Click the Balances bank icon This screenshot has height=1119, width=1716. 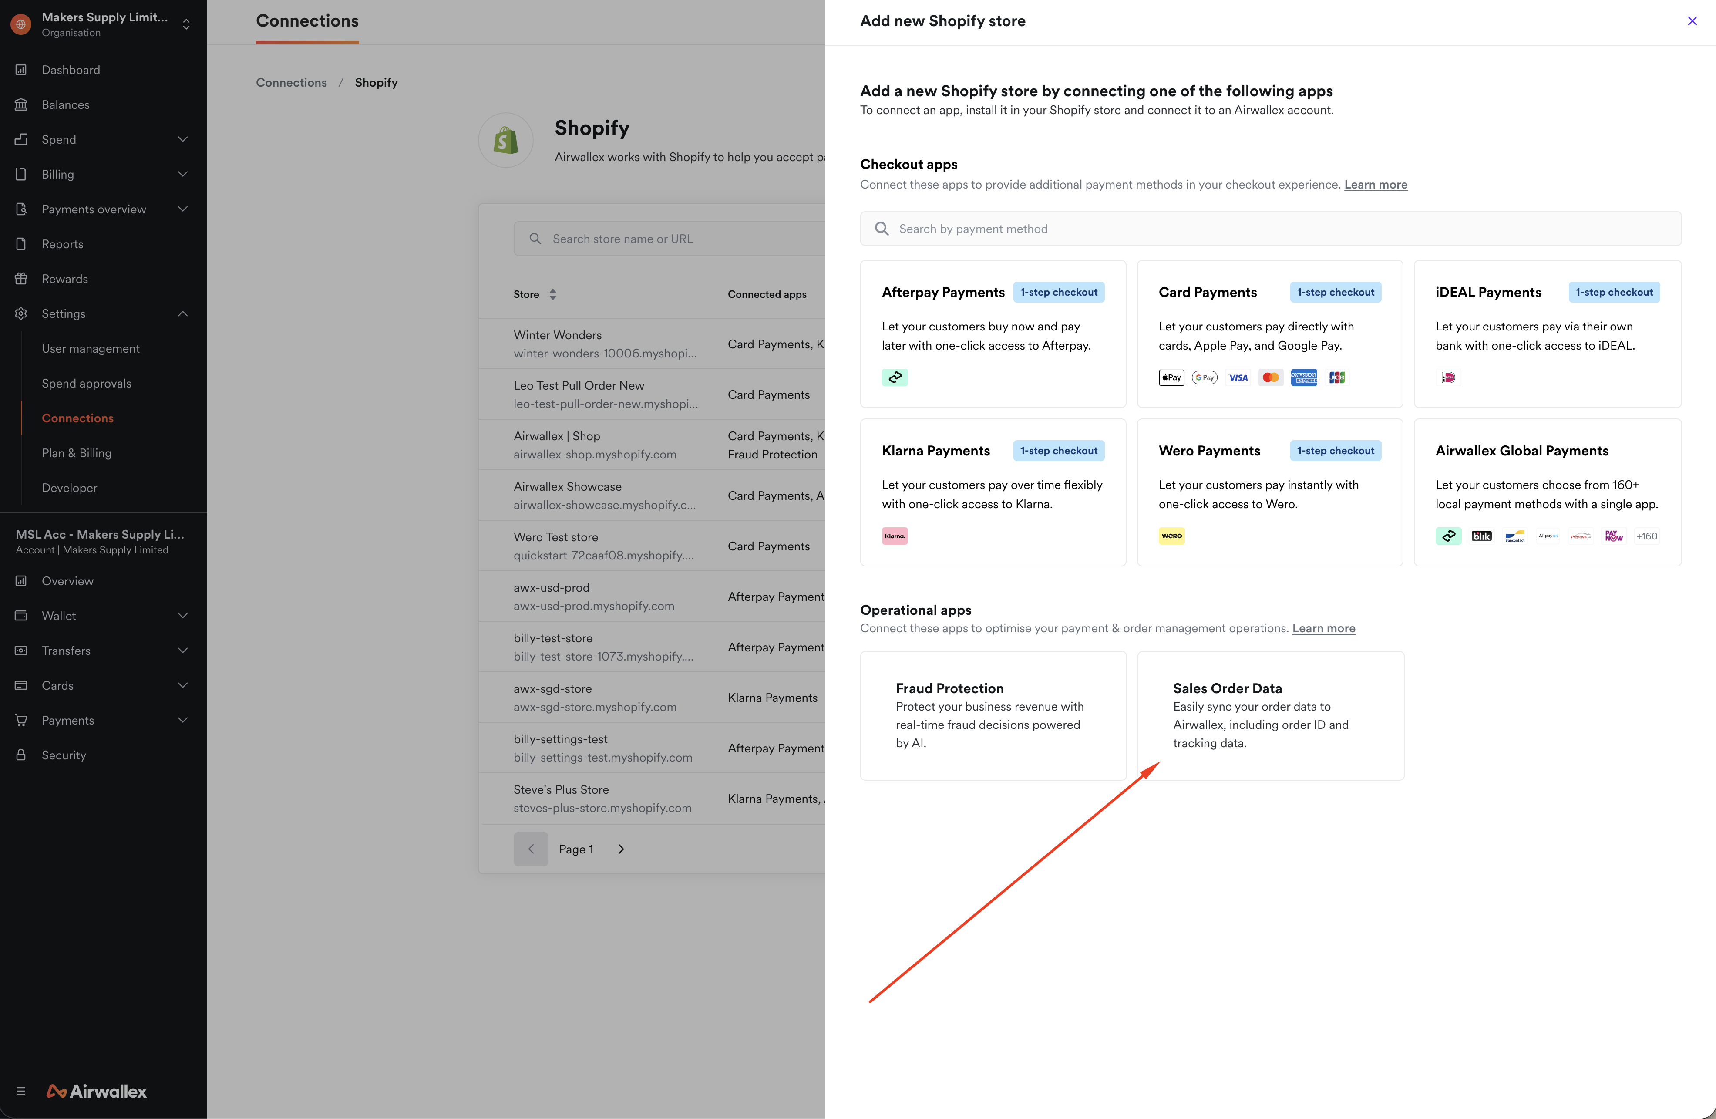(21, 104)
